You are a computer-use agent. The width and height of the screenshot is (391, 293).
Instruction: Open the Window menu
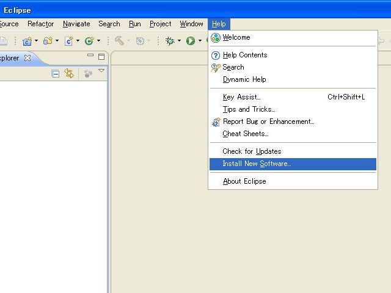[x=191, y=24]
